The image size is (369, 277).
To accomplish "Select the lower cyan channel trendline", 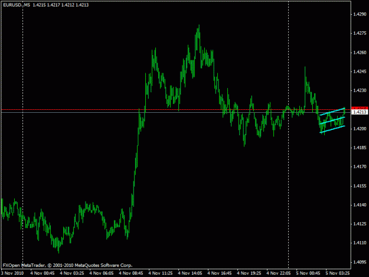I will pyautogui.click(x=332, y=129).
